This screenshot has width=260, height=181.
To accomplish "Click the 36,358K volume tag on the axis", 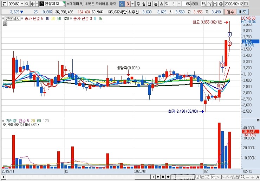I will (x=251, y=132).
